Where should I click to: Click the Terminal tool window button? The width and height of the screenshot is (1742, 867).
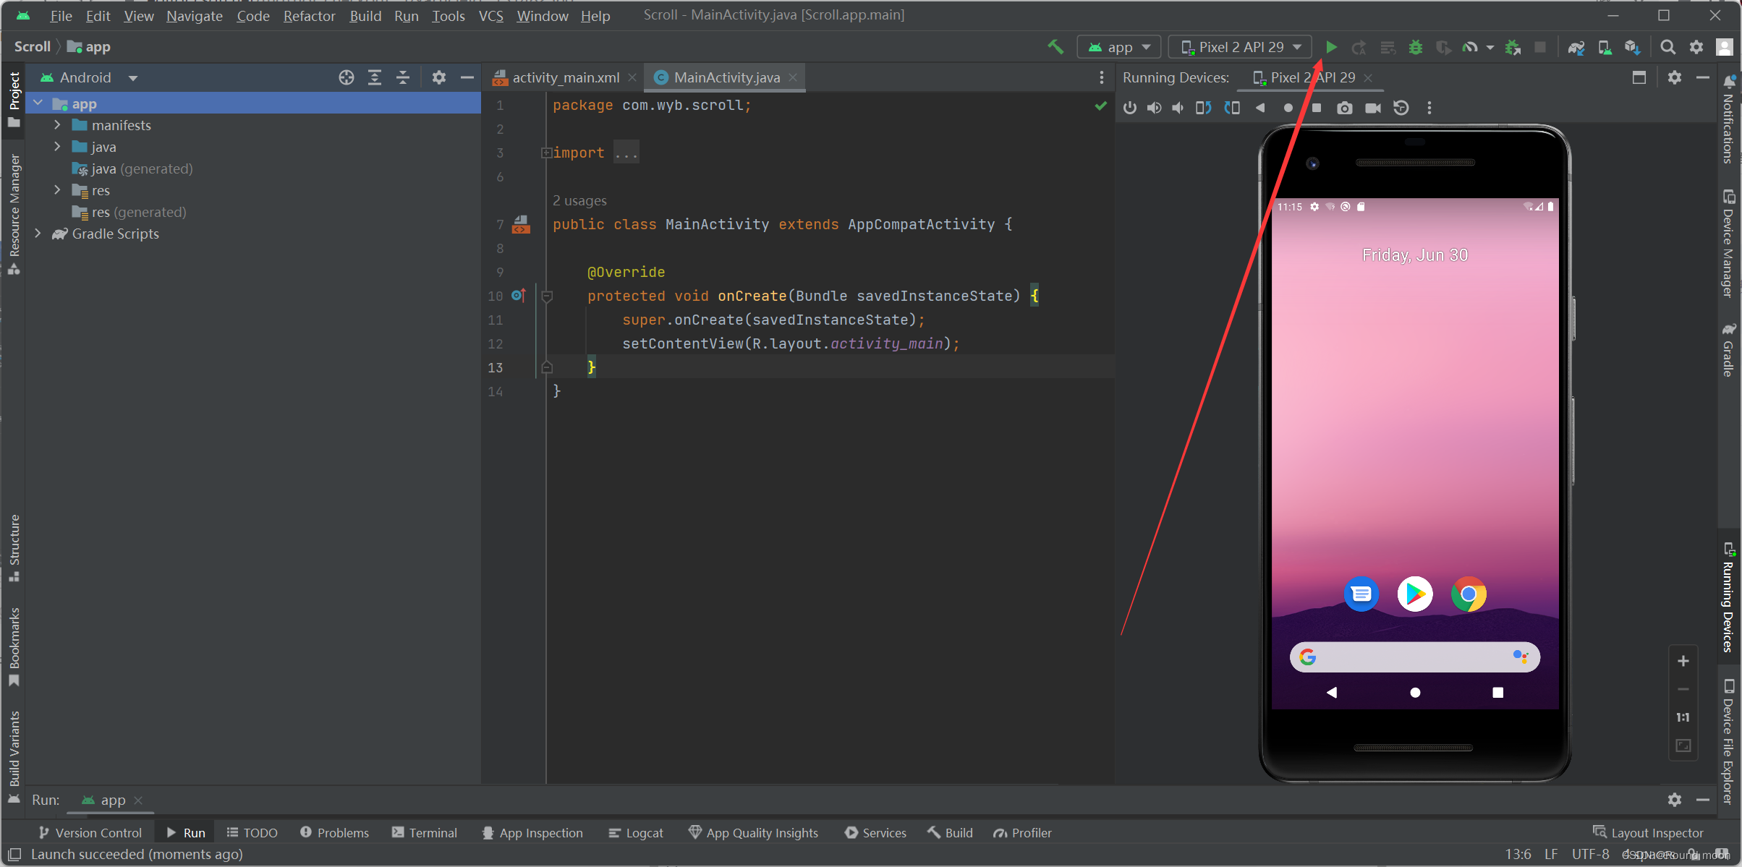(x=424, y=833)
